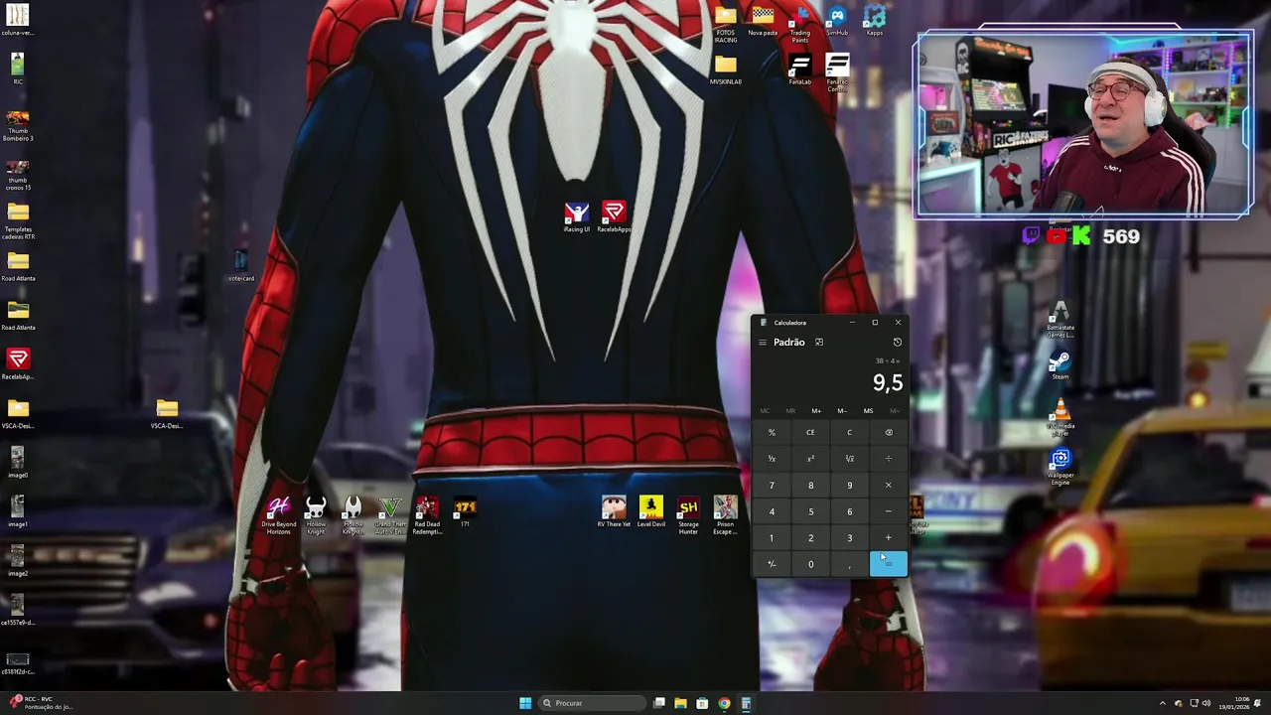Select the Trading Paints shortcut
Image resolution: width=1271 pixels, height=715 pixels.
click(x=799, y=25)
